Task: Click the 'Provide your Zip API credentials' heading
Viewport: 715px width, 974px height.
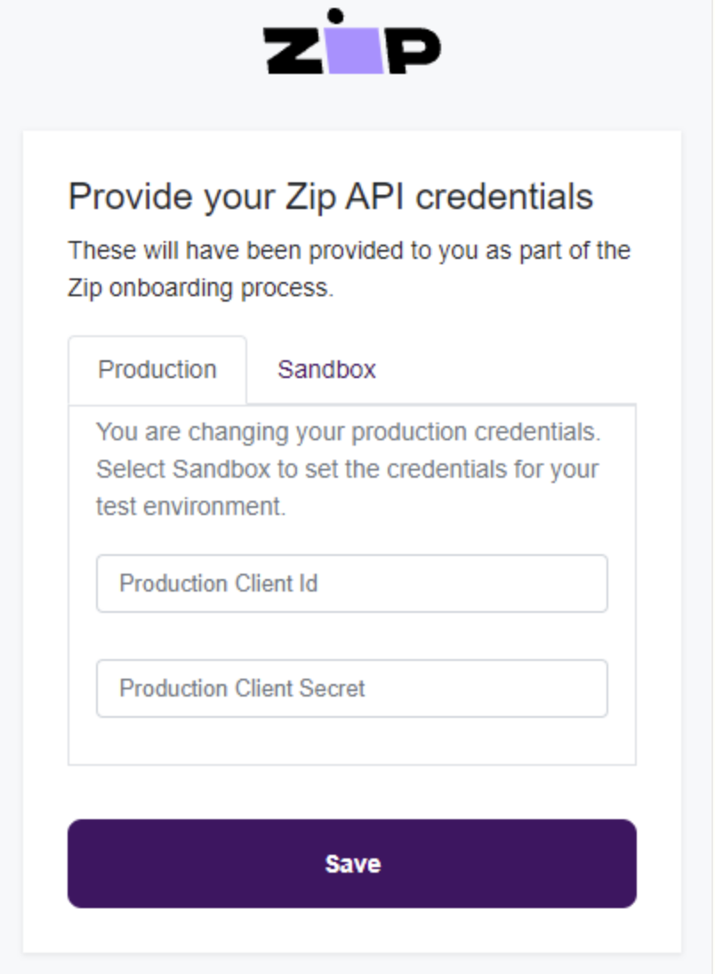Action: [331, 197]
